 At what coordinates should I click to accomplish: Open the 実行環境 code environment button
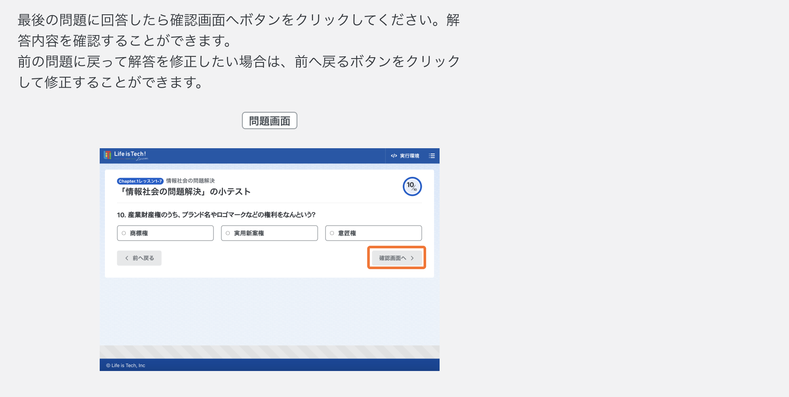click(405, 156)
